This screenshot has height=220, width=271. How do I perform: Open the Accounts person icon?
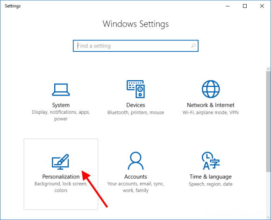(x=135, y=160)
